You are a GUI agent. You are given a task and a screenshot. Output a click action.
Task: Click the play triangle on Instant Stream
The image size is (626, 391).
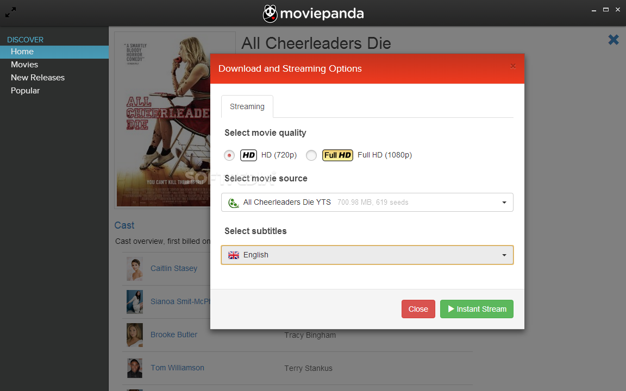click(451, 309)
